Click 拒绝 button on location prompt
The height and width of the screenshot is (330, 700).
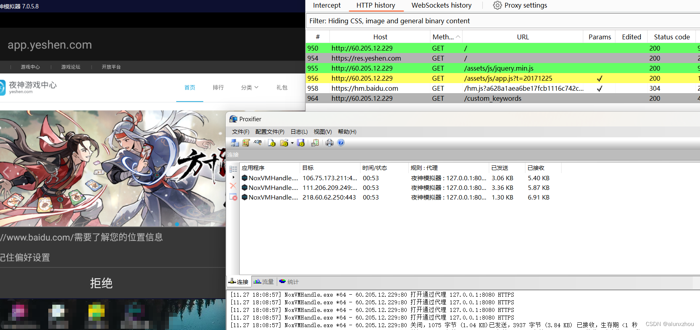coord(101,283)
